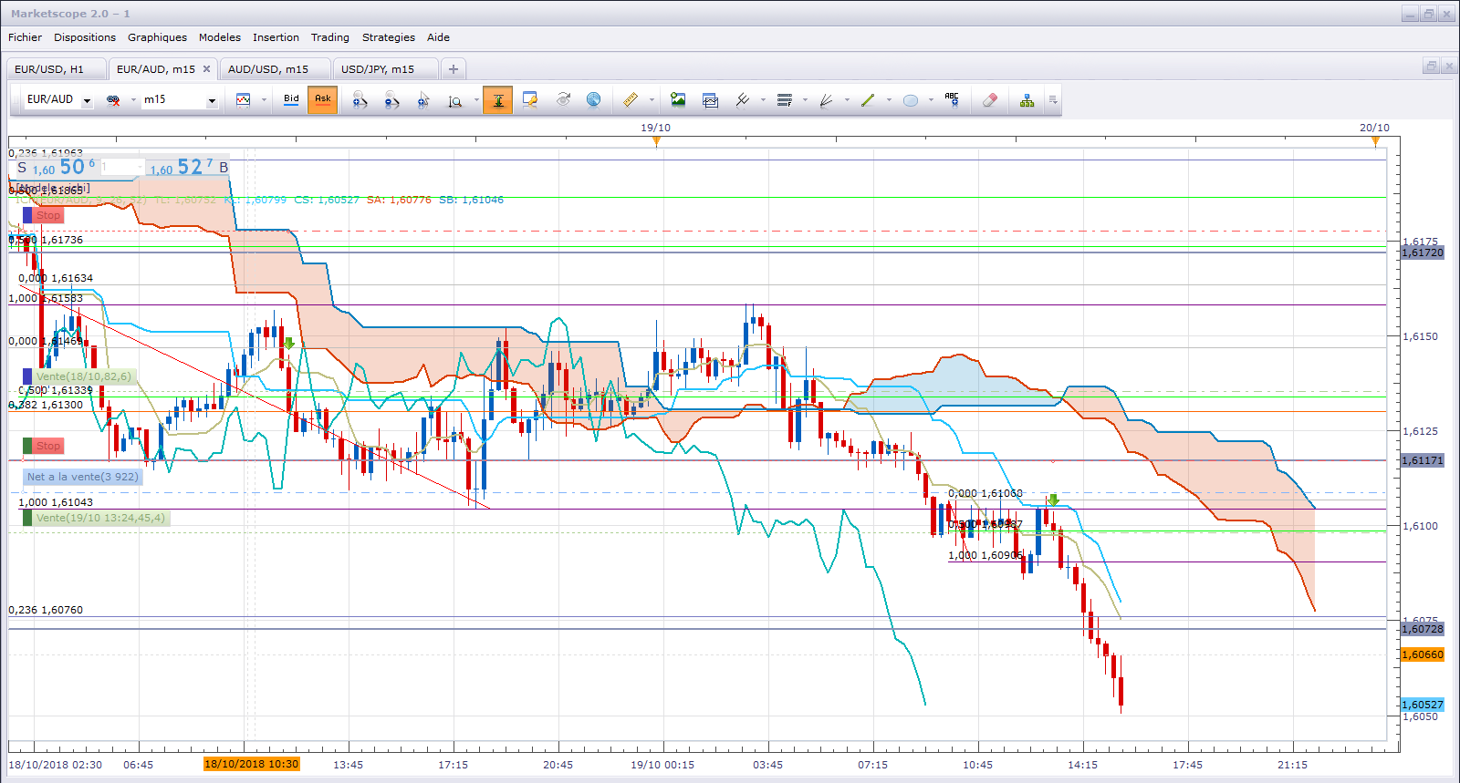The width and height of the screenshot is (1460, 783).
Task: Select the ABC text label tool
Action: pyautogui.click(x=952, y=100)
